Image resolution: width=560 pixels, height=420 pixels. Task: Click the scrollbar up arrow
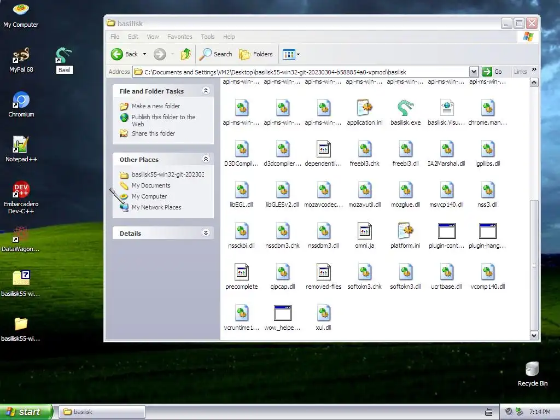click(x=534, y=83)
